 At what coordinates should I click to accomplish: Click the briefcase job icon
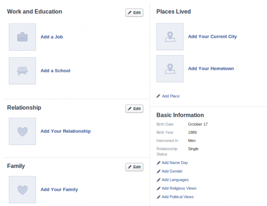[x=22, y=37]
